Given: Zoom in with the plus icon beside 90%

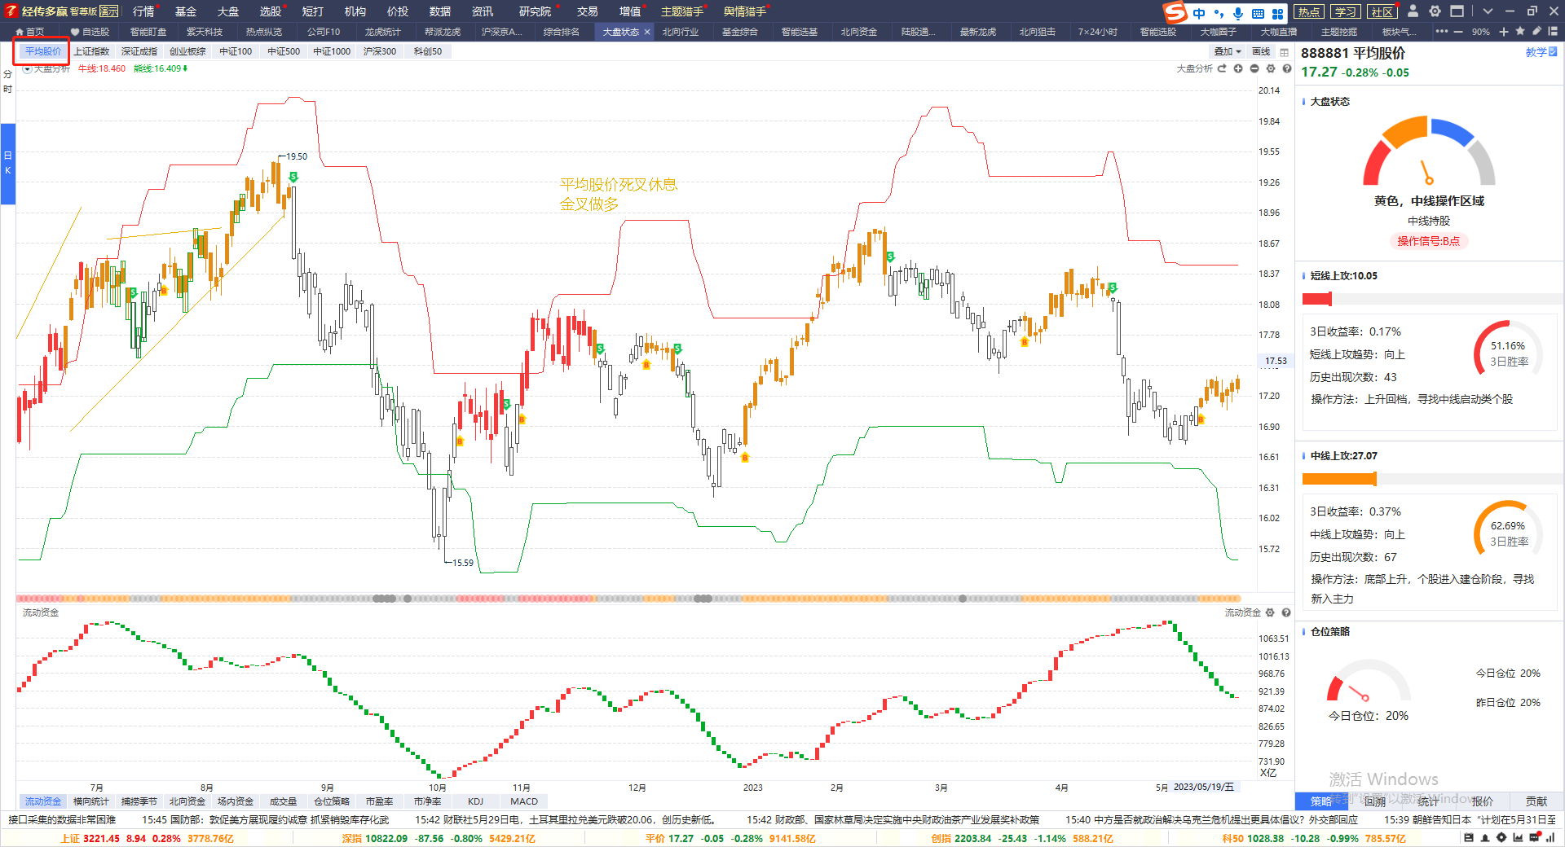Looking at the screenshot, I should coord(1504,32).
